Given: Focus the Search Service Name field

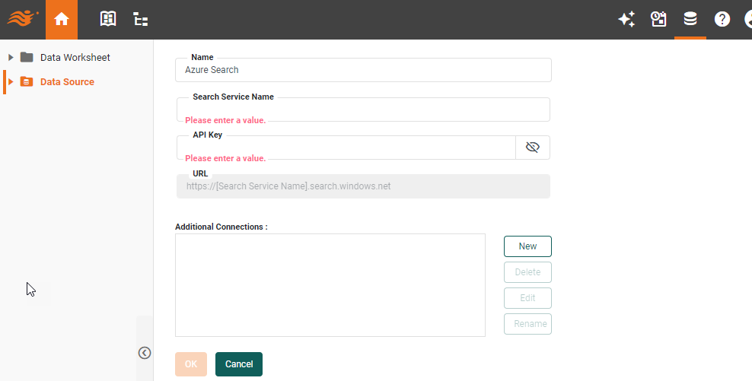Looking at the screenshot, I should [x=363, y=109].
